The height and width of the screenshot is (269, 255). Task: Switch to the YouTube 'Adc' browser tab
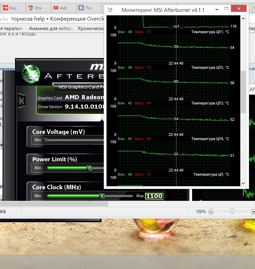(64, 8)
